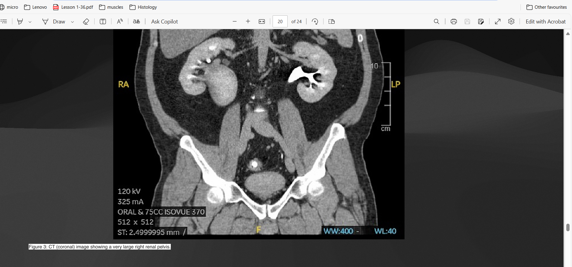The image size is (572, 267).
Task: Open the Lesson 1-36.pdf bookmark
Action: tap(73, 7)
